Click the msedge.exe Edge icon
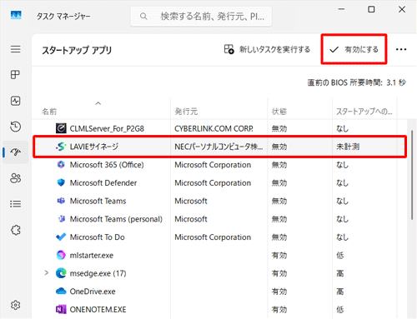Image resolution: width=417 pixels, height=319 pixels. click(61, 273)
